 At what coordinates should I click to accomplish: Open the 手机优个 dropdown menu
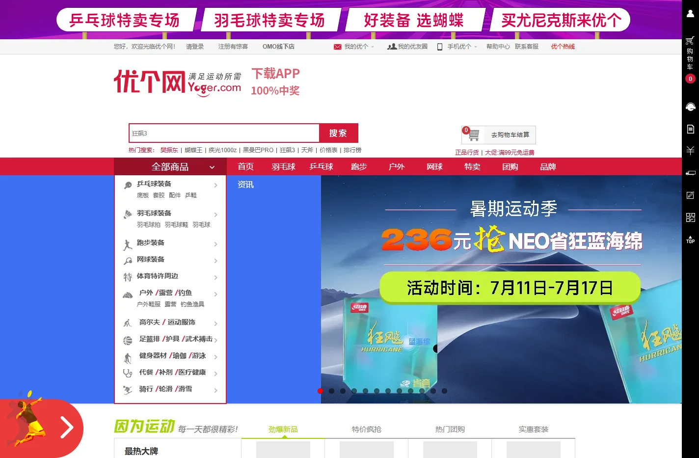pos(462,47)
